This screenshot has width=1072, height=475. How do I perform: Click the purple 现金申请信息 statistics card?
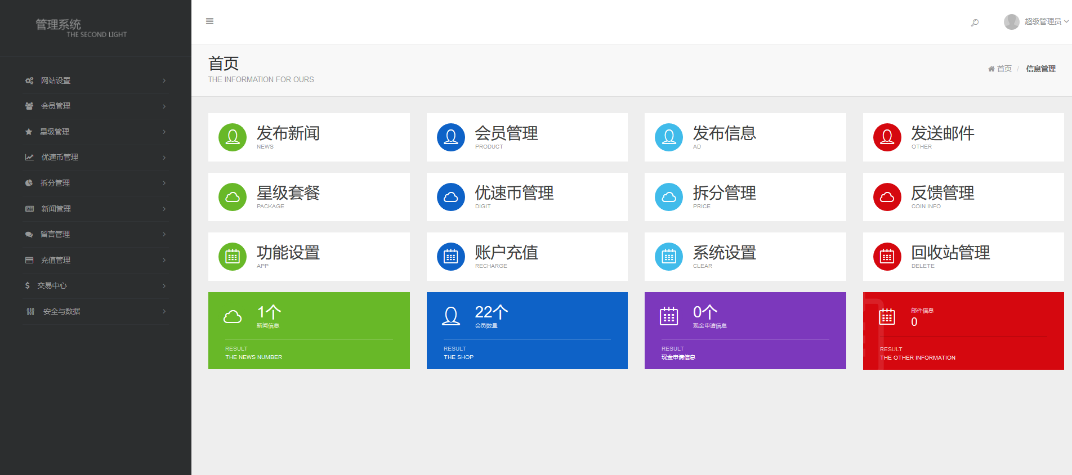(745, 330)
